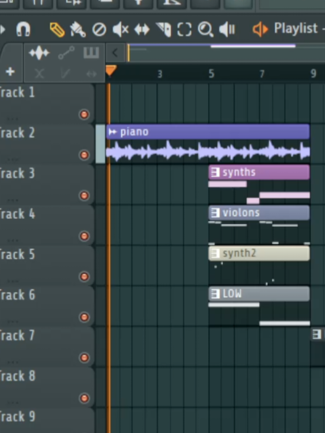The image size is (325, 433).
Task: Click bar 5 on the timeline ruler
Action: [x=212, y=74]
